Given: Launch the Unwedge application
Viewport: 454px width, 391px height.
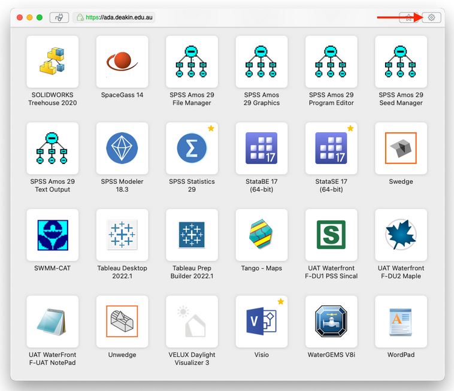Looking at the screenshot, I should [122, 322].
